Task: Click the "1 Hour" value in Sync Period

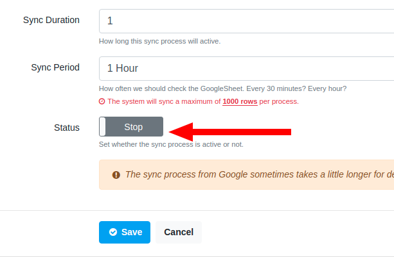Action: pos(123,68)
